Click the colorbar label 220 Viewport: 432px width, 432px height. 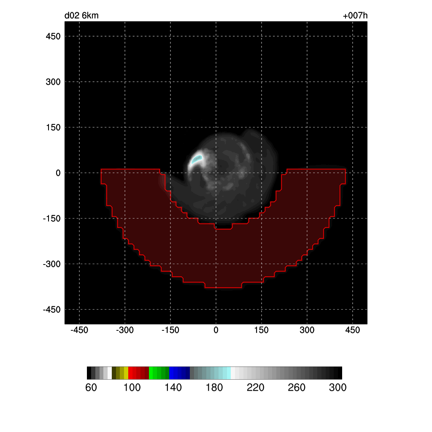(x=255, y=387)
